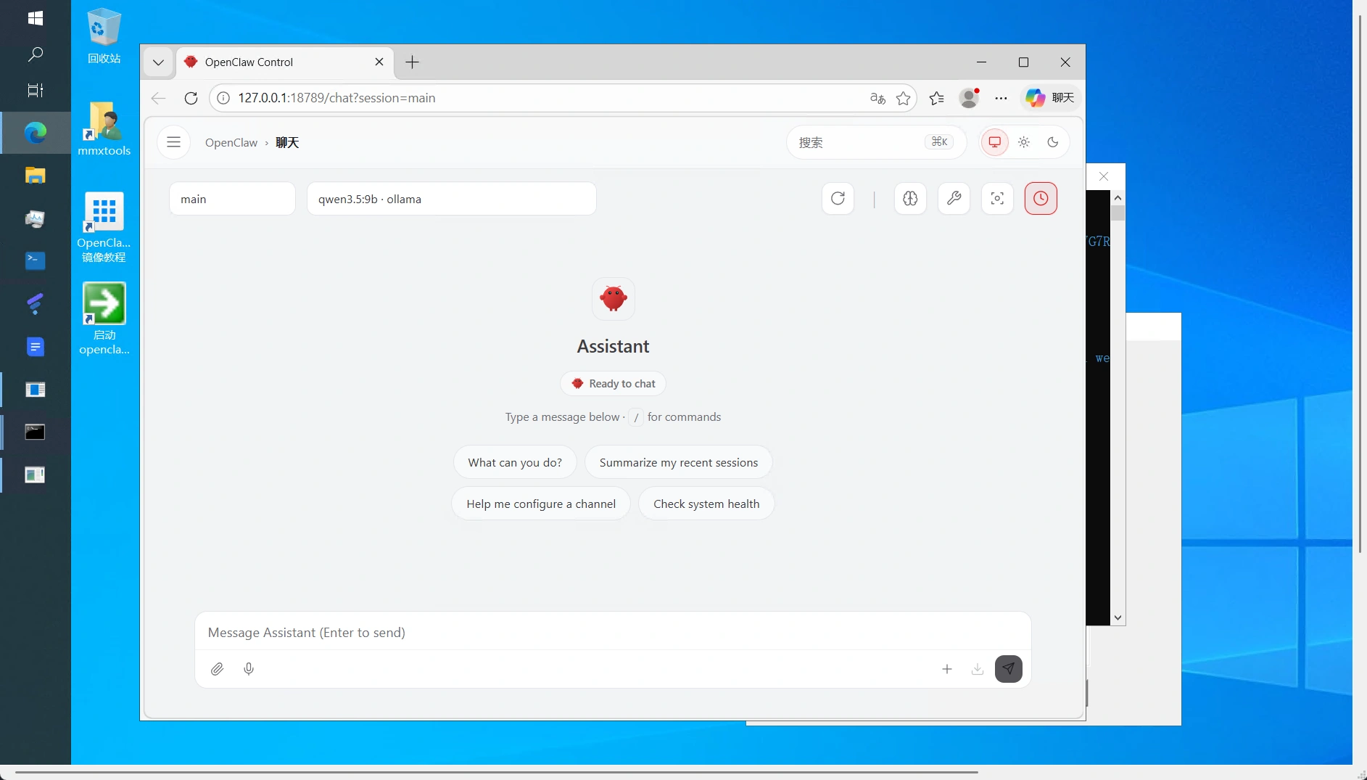1367x780 pixels.
Task: Open the browser settings and more menu
Action: coord(1001,98)
